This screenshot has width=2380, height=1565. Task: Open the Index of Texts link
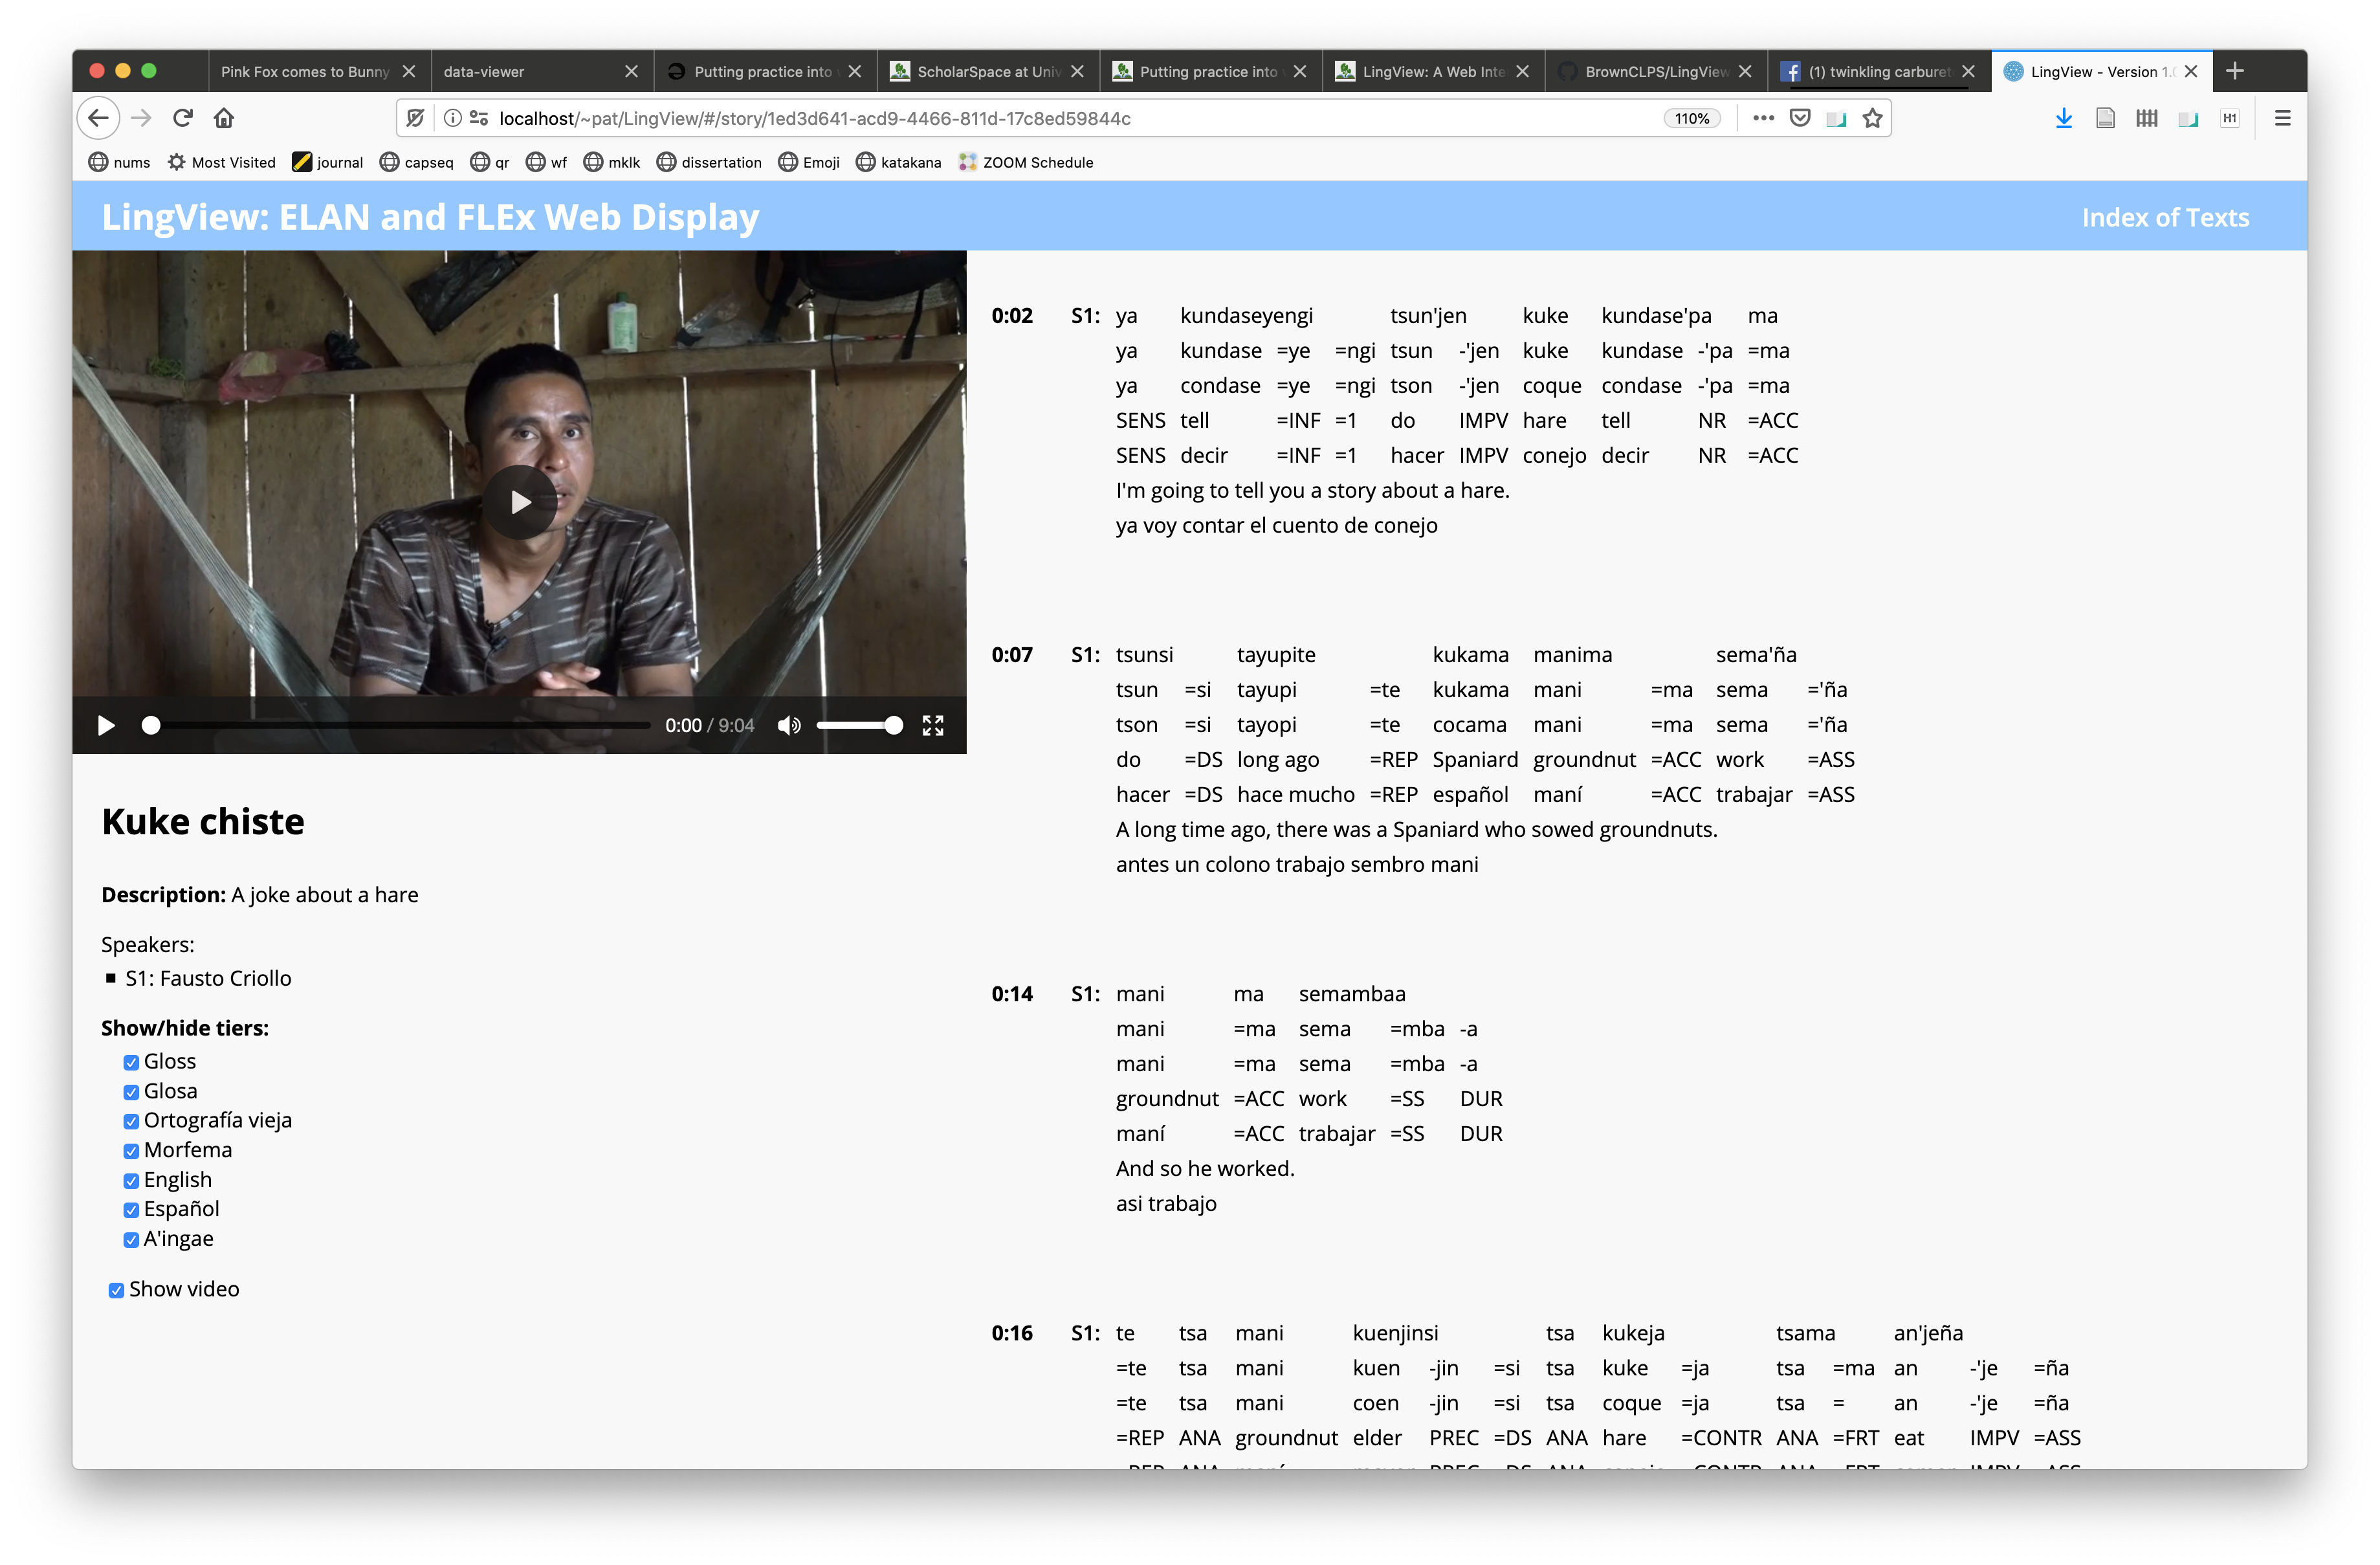coord(2165,217)
